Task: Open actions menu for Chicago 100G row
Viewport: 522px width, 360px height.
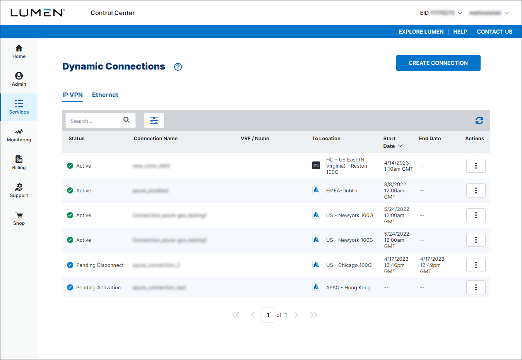Action: (476, 265)
